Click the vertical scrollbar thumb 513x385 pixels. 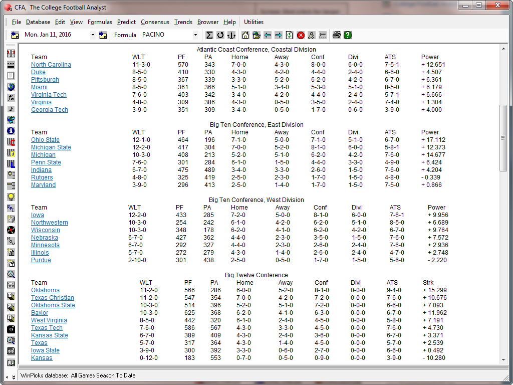tap(503, 138)
